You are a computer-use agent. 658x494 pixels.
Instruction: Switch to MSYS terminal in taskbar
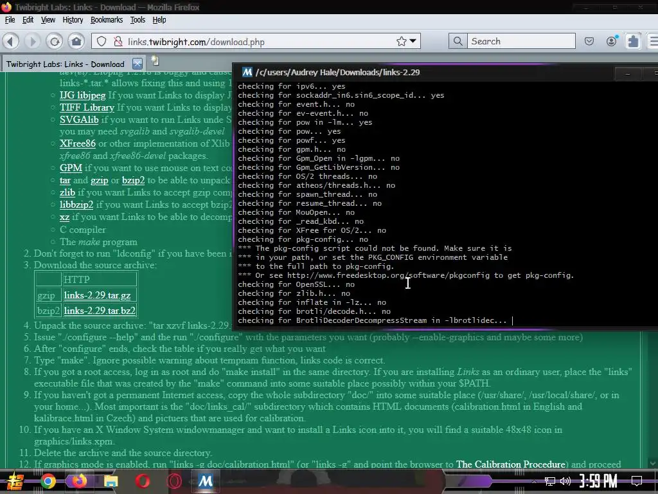(205, 481)
